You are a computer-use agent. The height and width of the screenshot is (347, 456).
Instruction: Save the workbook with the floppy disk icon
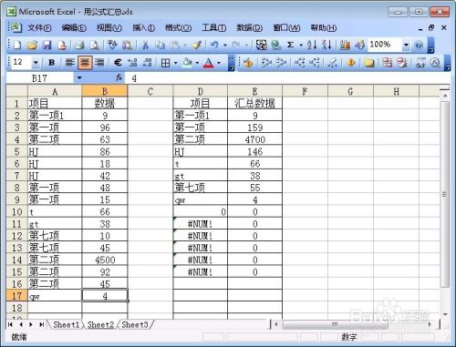(x=47, y=46)
